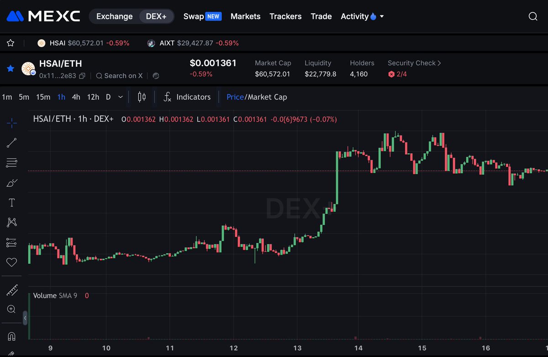Toggle the blue favorite star for HSAI/ETH
Screen dimensions: 548x357
pos(11,69)
